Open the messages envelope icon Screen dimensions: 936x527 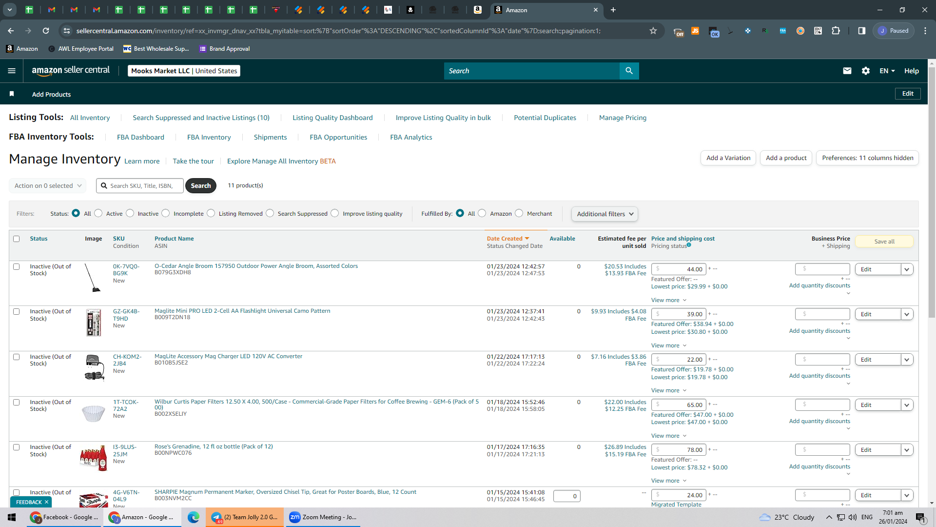[847, 71]
